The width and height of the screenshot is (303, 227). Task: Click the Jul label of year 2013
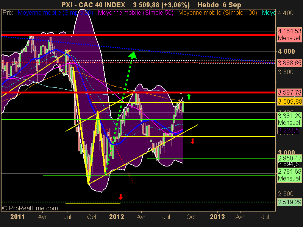pyautogui.click(x=265, y=217)
